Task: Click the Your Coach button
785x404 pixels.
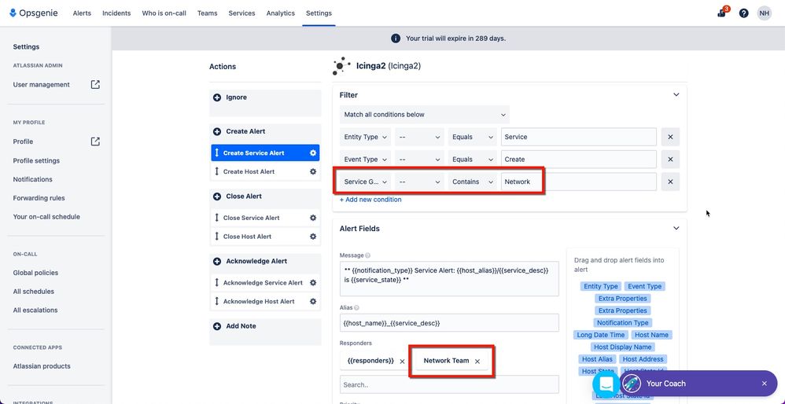Action: [698, 384]
